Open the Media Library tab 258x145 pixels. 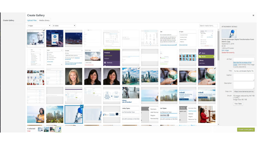coord(44,20)
